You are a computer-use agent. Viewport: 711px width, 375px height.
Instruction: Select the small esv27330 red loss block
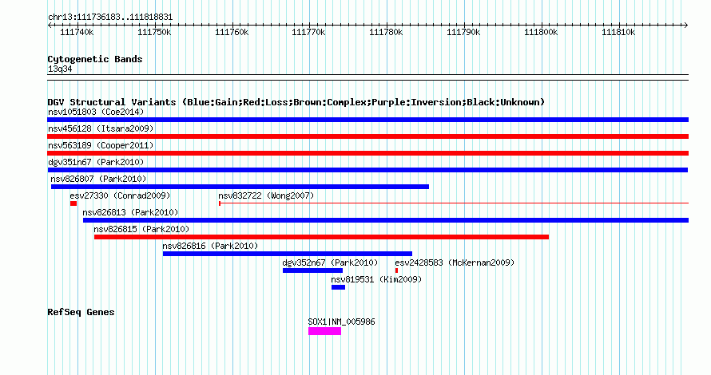tap(73, 203)
